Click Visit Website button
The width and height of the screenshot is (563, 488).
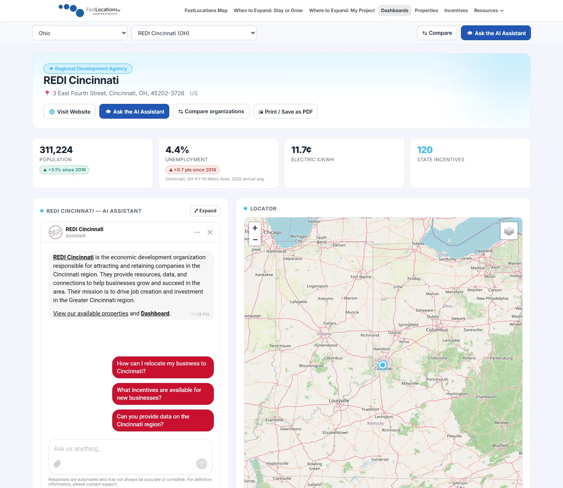[x=69, y=111]
